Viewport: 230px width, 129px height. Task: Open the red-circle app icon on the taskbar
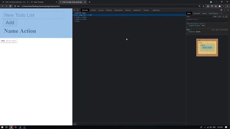15,127
